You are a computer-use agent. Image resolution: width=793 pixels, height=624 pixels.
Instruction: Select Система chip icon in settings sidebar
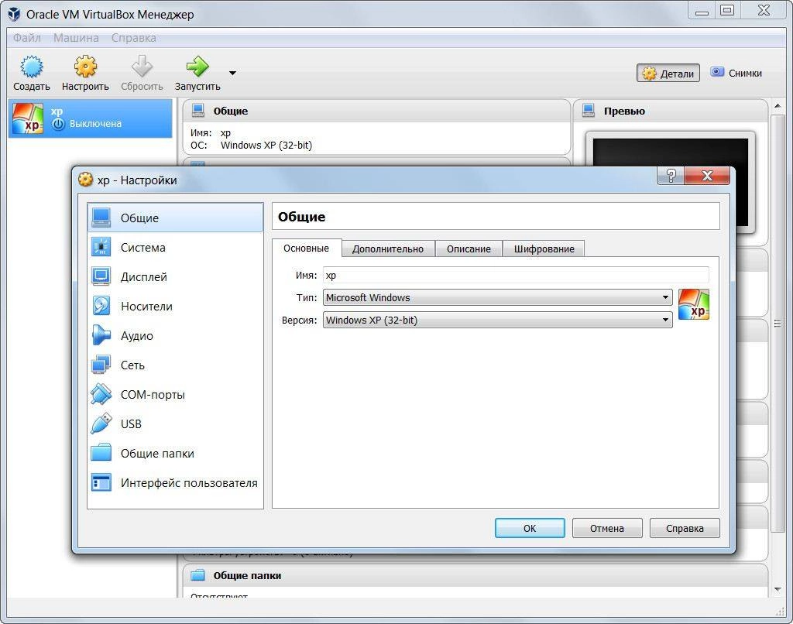tap(101, 247)
